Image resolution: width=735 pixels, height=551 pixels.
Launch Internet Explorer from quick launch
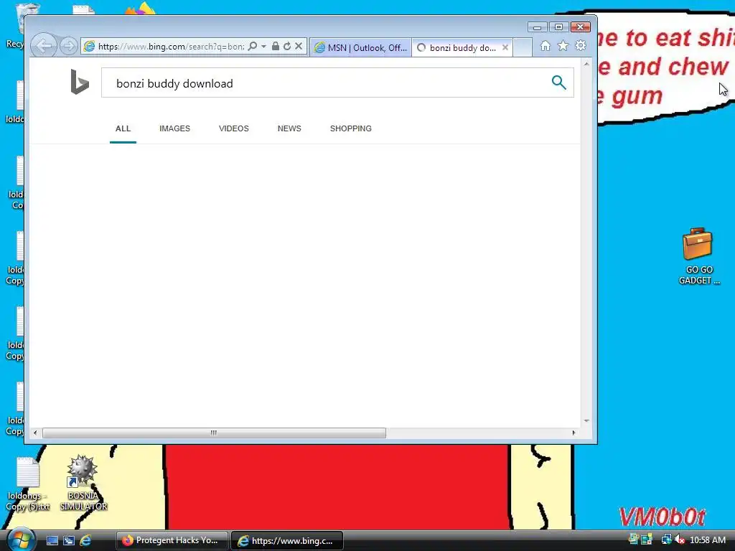click(86, 541)
